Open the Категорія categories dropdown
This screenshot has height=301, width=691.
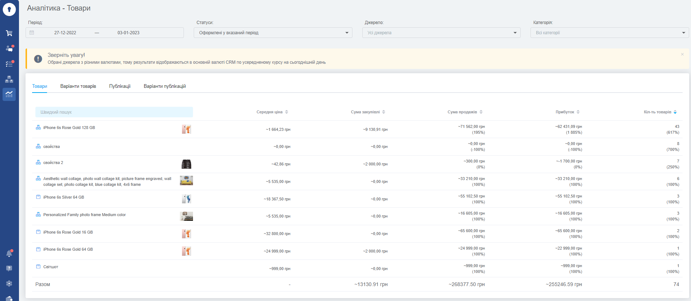click(609, 33)
